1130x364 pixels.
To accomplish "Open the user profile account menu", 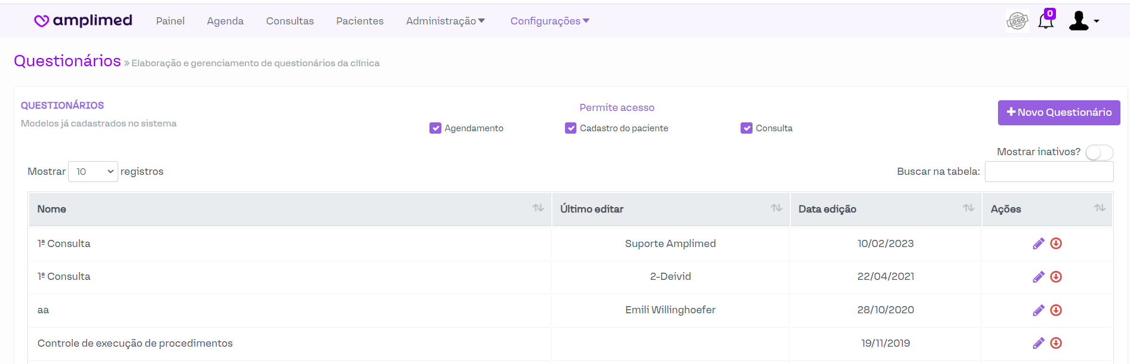I will point(1083,21).
